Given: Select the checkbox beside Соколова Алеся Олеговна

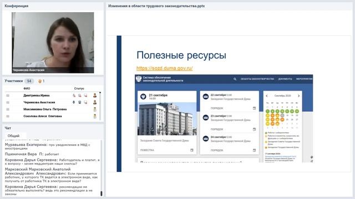Looking at the screenshot, I should coord(8,116).
